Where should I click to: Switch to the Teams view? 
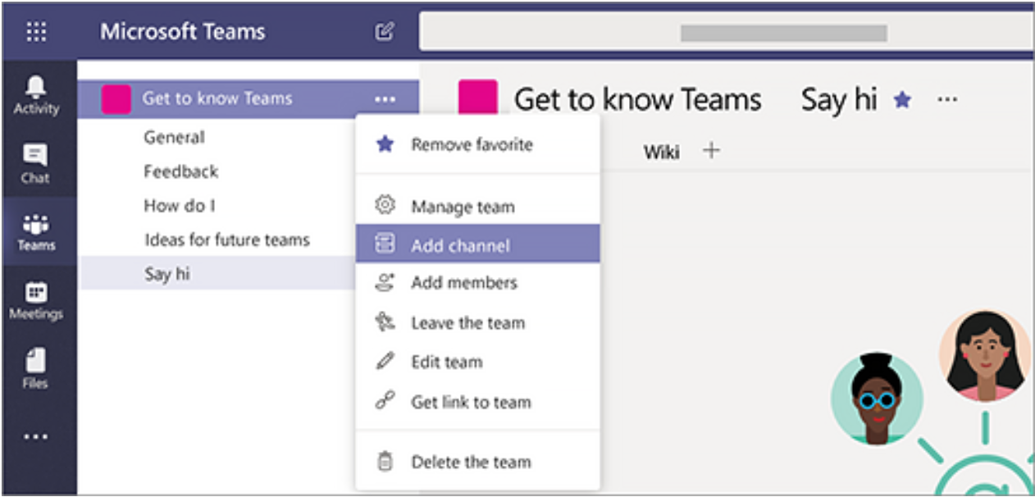point(36,223)
